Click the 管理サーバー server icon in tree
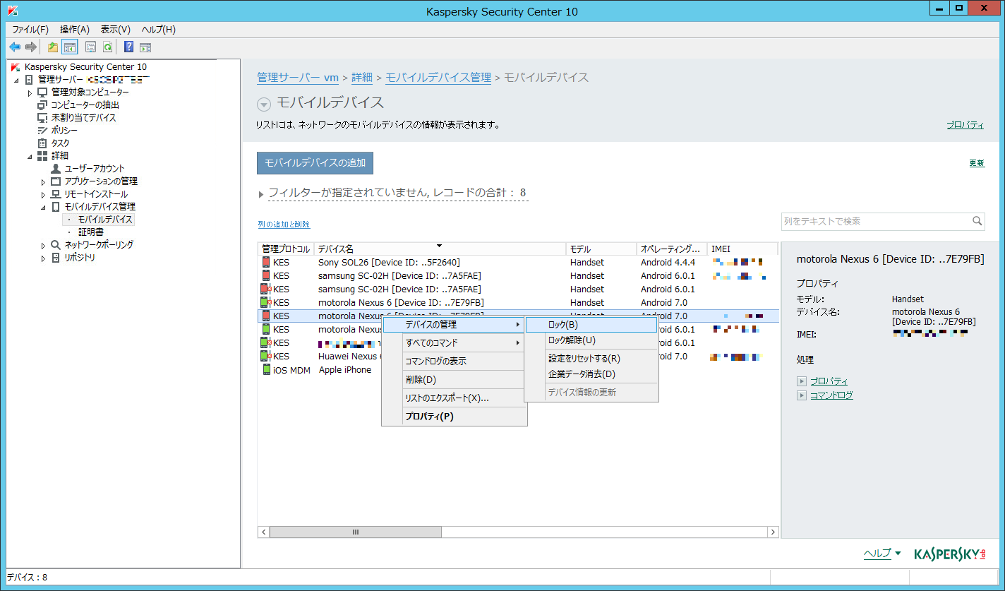The height and width of the screenshot is (591, 1005). pyautogui.click(x=29, y=80)
